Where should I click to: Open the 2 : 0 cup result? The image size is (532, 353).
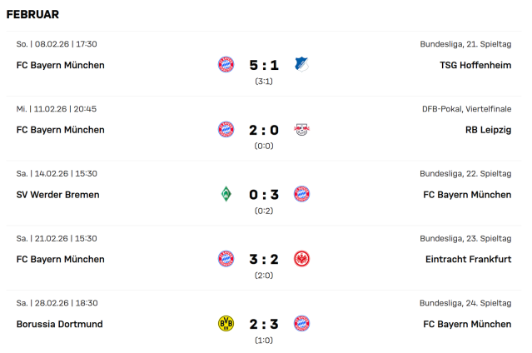coord(264,130)
